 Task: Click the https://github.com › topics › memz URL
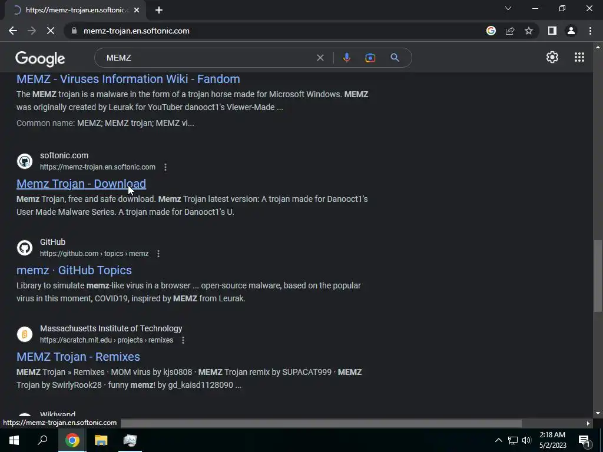coord(94,254)
